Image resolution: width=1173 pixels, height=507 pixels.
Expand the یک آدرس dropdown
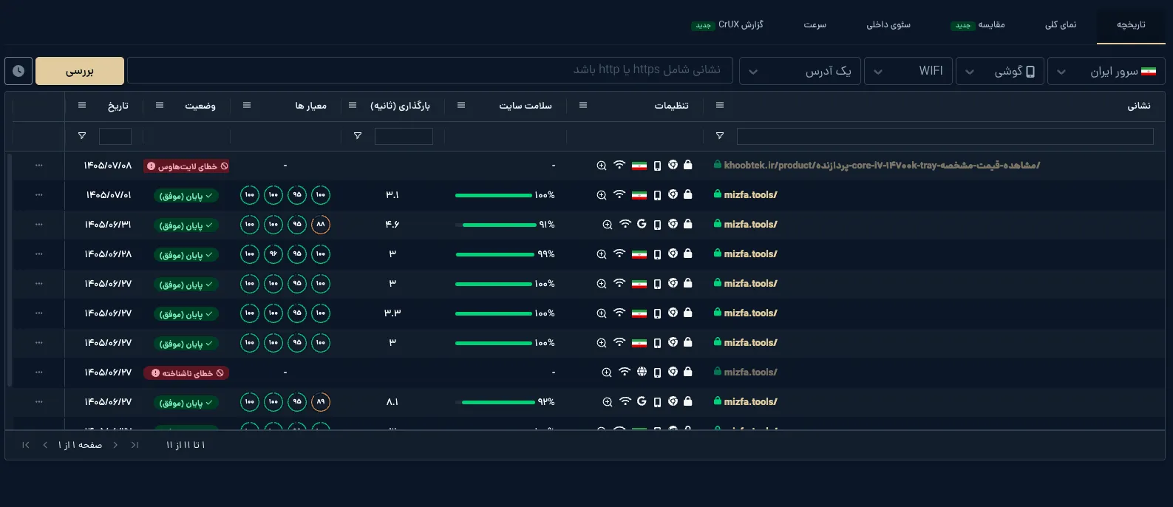[x=800, y=71]
